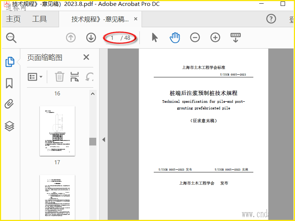The width and height of the screenshot is (295, 221).
Task: Open the thumbnail options dropdown menu
Action: [35, 77]
